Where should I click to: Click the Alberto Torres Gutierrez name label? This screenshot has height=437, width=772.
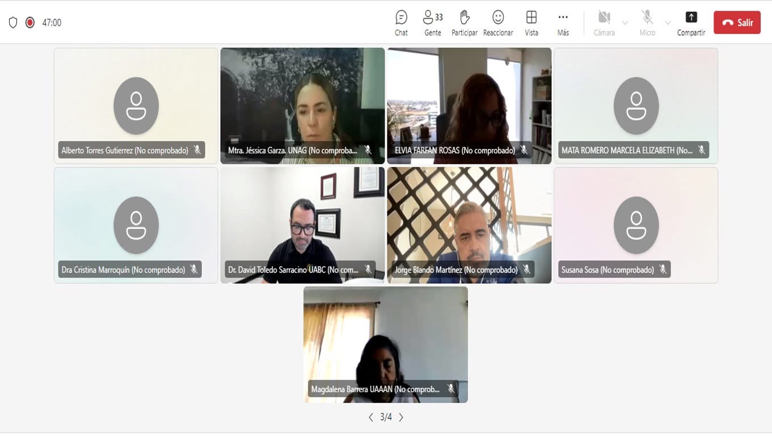point(125,150)
